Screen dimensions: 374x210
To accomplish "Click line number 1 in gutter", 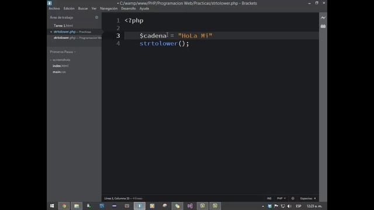I will click(x=118, y=21).
